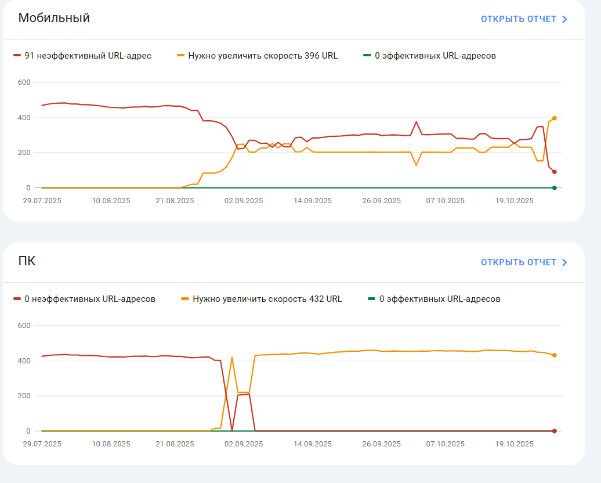Click green legend swatch in Мобильный chart

367,56
